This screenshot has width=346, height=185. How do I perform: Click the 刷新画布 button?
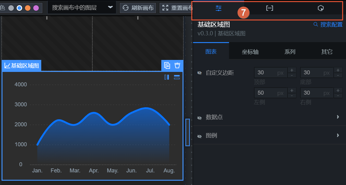pyautogui.click(x=138, y=8)
